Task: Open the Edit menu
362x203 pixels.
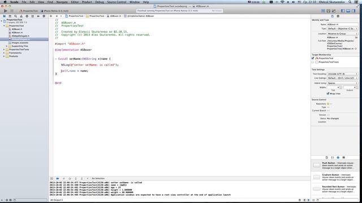Action: pos(32,2)
